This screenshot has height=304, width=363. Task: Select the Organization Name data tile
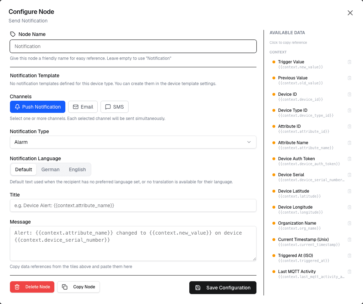[311, 226]
